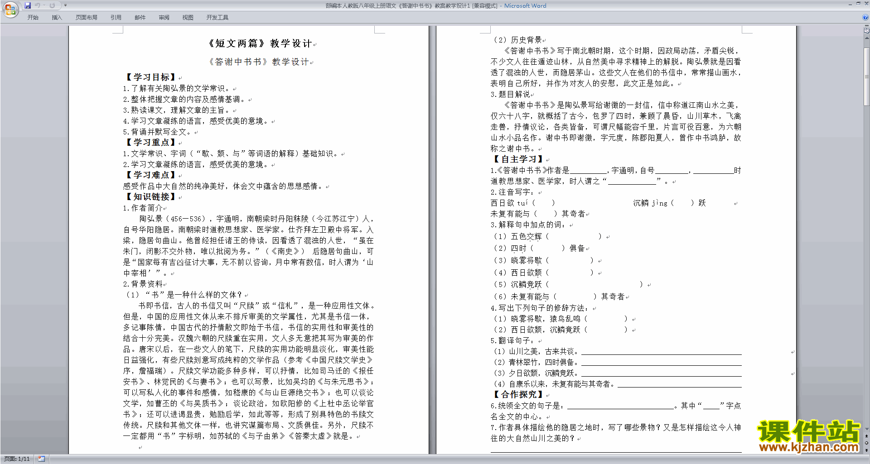The image size is (870, 464).
Task: Click the line 5.翻译句子：
Action: [512, 340]
